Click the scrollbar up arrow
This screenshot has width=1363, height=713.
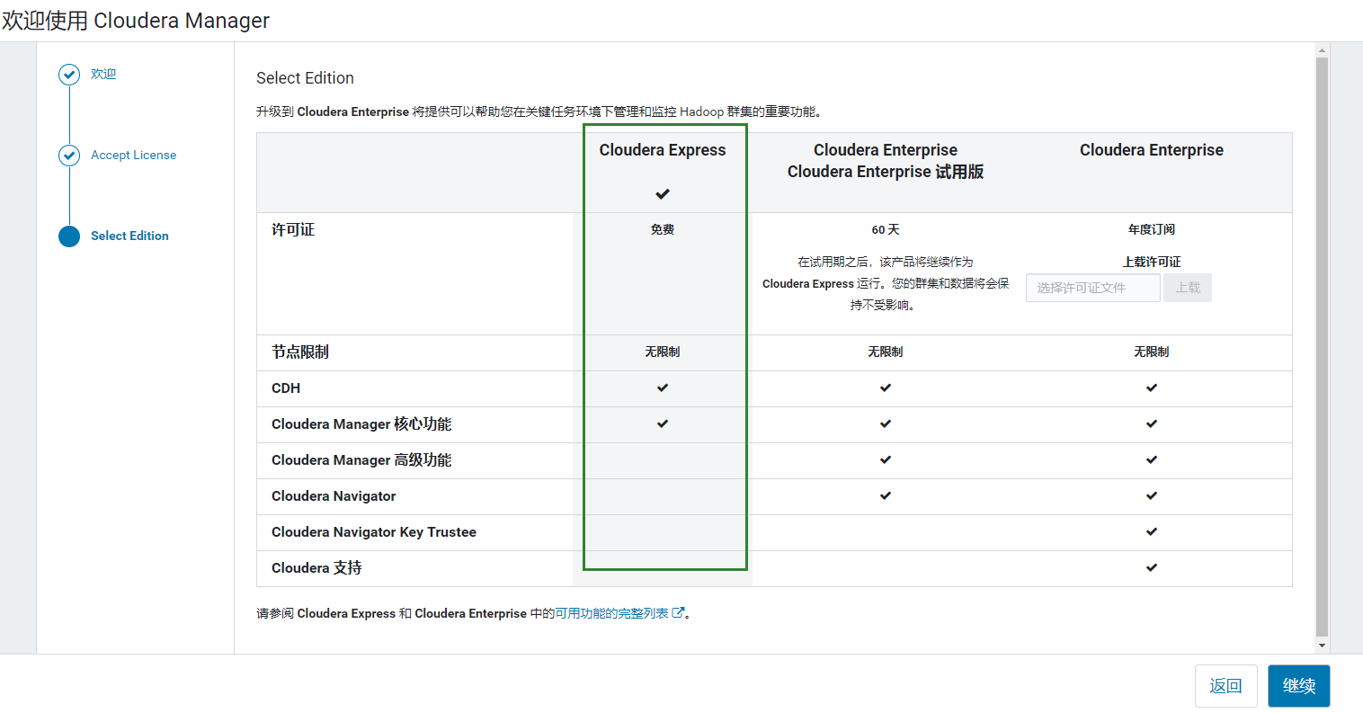click(x=1322, y=49)
